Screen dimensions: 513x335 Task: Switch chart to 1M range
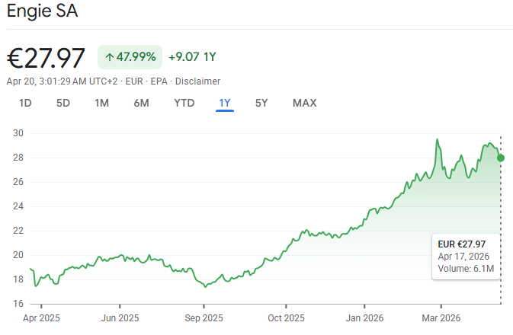tap(101, 104)
